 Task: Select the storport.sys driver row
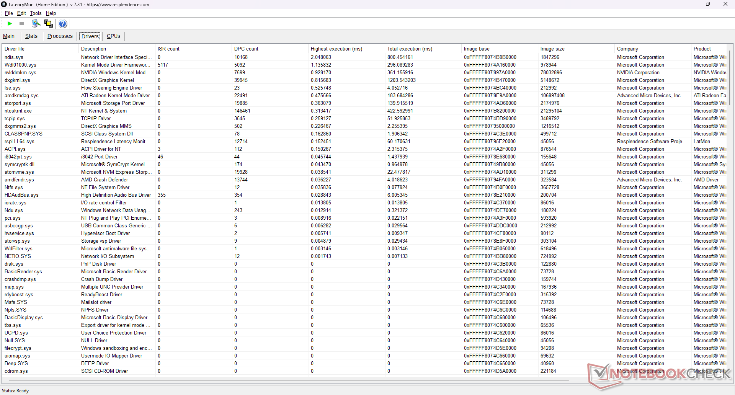364,103
